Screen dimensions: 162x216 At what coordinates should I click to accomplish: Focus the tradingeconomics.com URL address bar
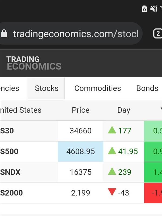[70, 33]
